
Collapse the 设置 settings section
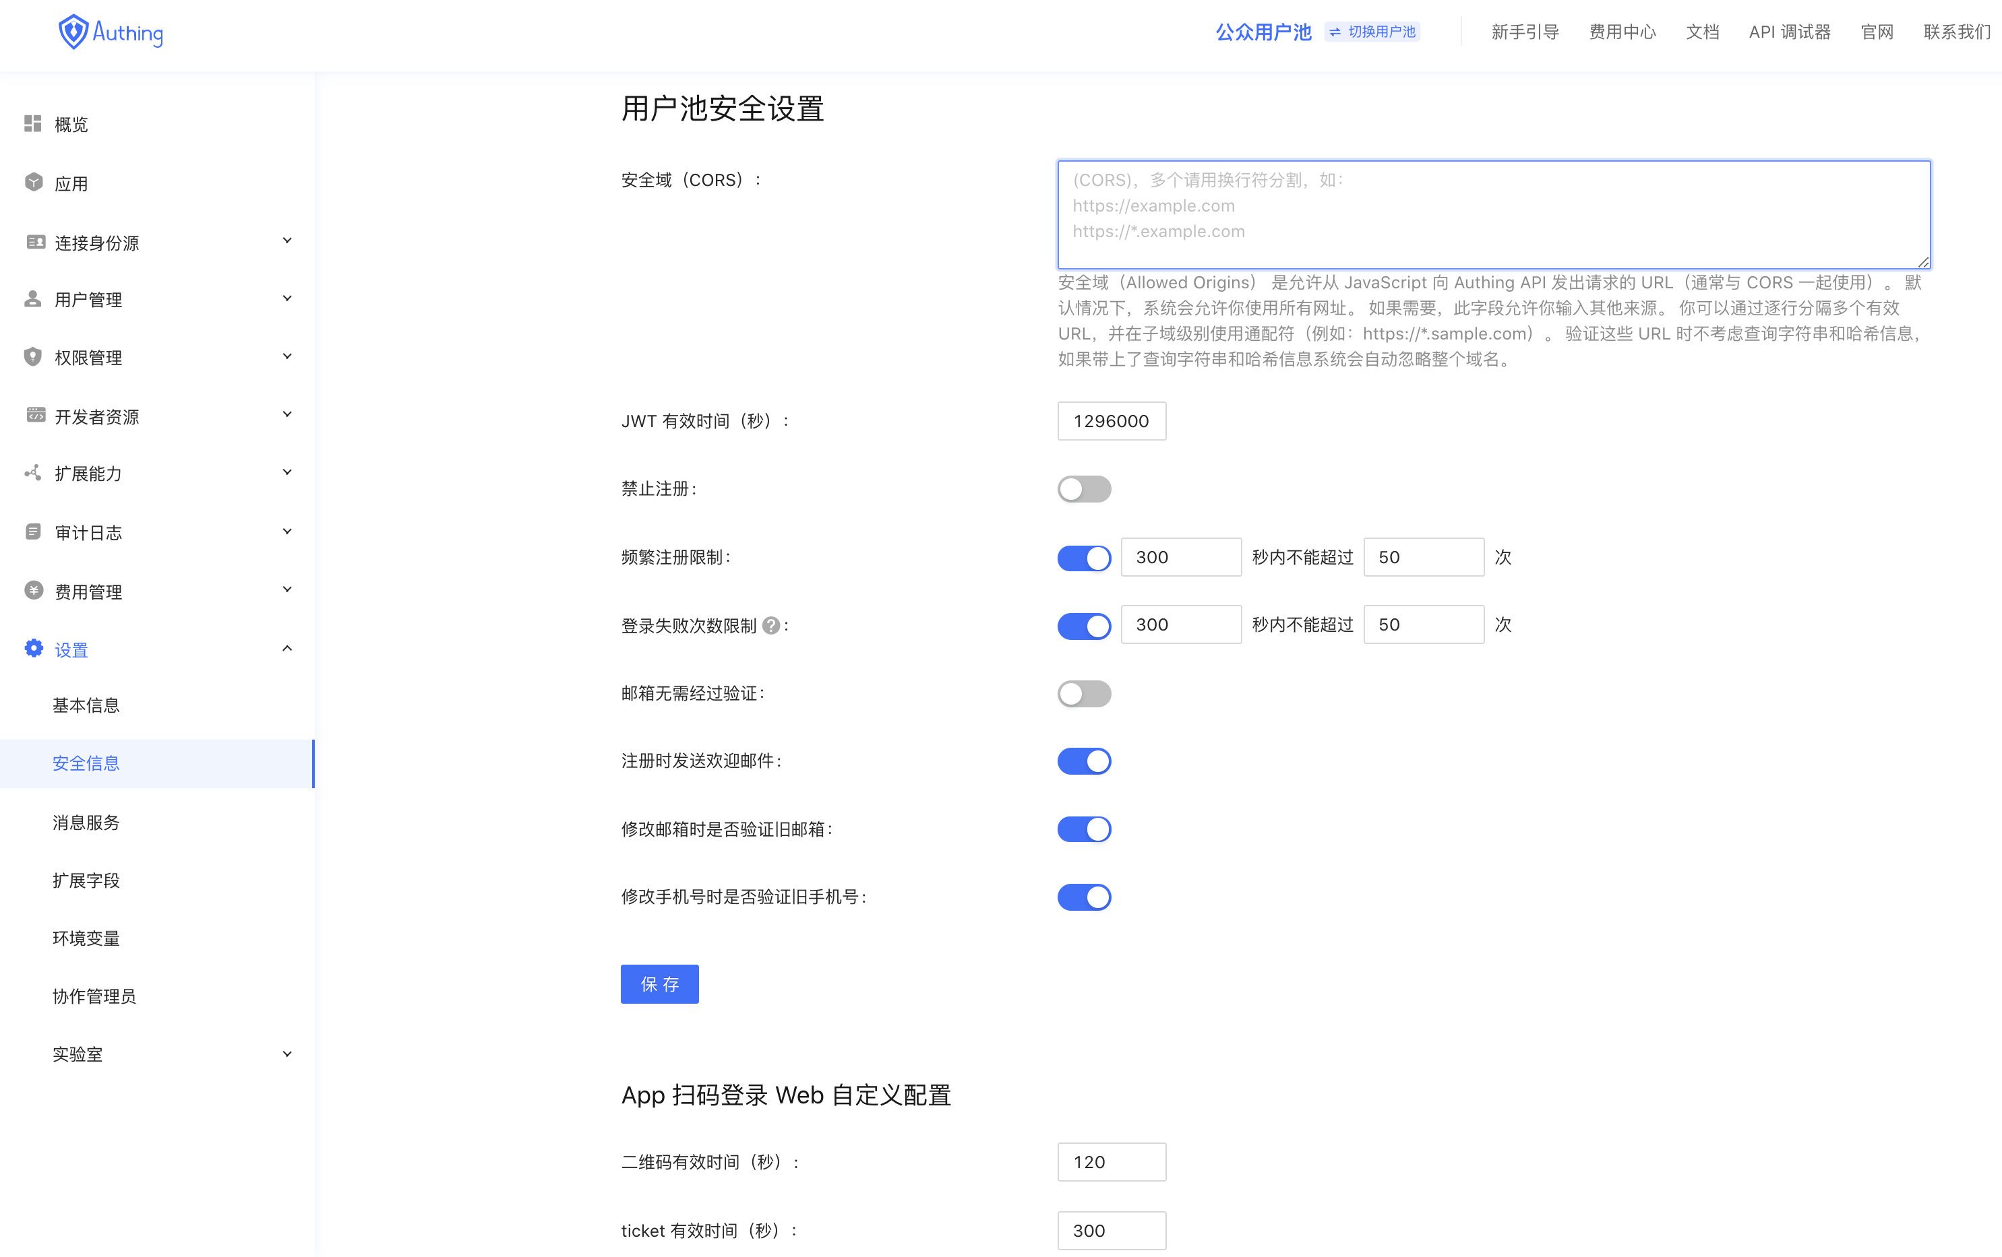coord(287,647)
